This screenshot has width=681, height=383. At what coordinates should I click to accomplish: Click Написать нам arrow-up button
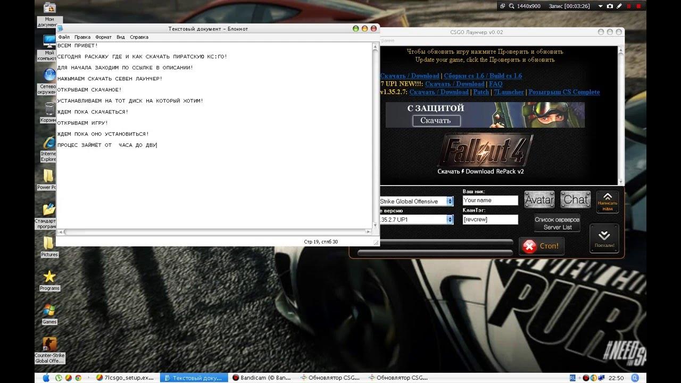point(608,202)
